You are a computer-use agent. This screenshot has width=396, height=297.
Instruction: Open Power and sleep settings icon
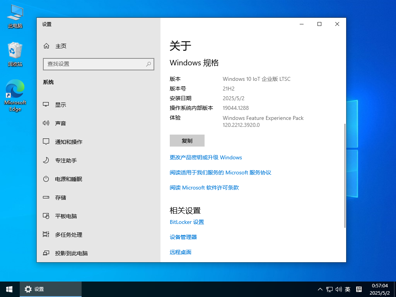coord(46,179)
